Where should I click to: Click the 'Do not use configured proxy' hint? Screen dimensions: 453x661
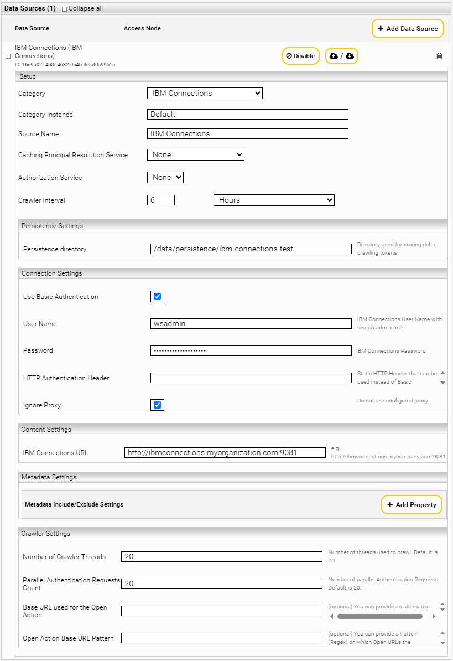(392, 400)
